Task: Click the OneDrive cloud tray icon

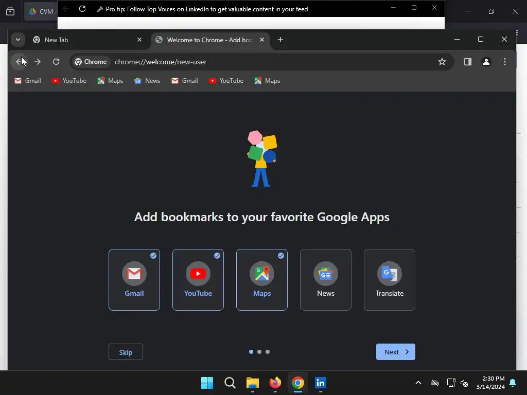Action: [x=435, y=383]
